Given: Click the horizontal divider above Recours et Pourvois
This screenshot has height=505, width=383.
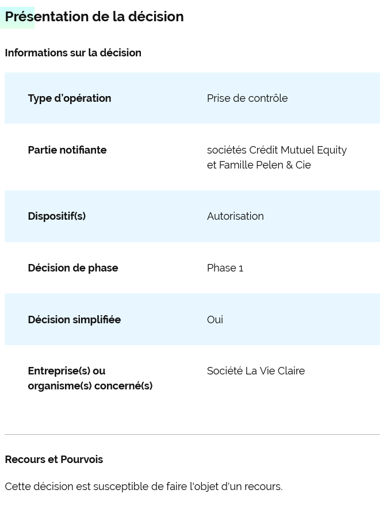Looking at the screenshot, I should tap(192, 434).
